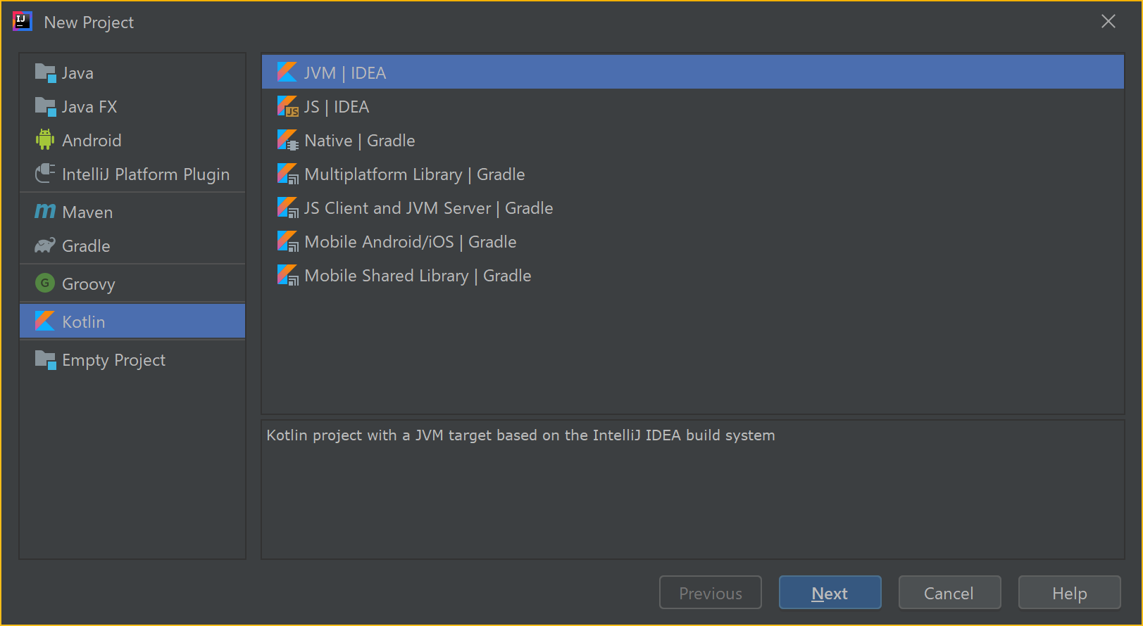The height and width of the screenshot is (626, 1143).
Task: Click the JS | IDEA Kotlin icon
Action: pos(287,106)
